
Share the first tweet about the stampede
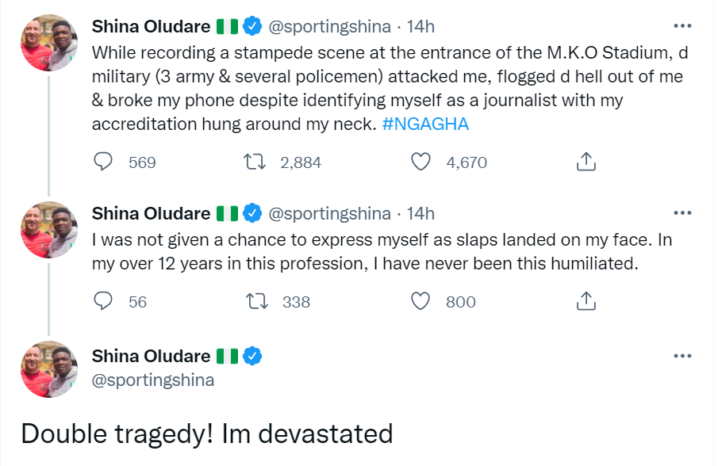585,162
